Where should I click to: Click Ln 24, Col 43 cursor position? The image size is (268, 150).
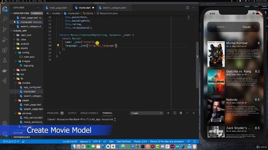pos(70,142)
